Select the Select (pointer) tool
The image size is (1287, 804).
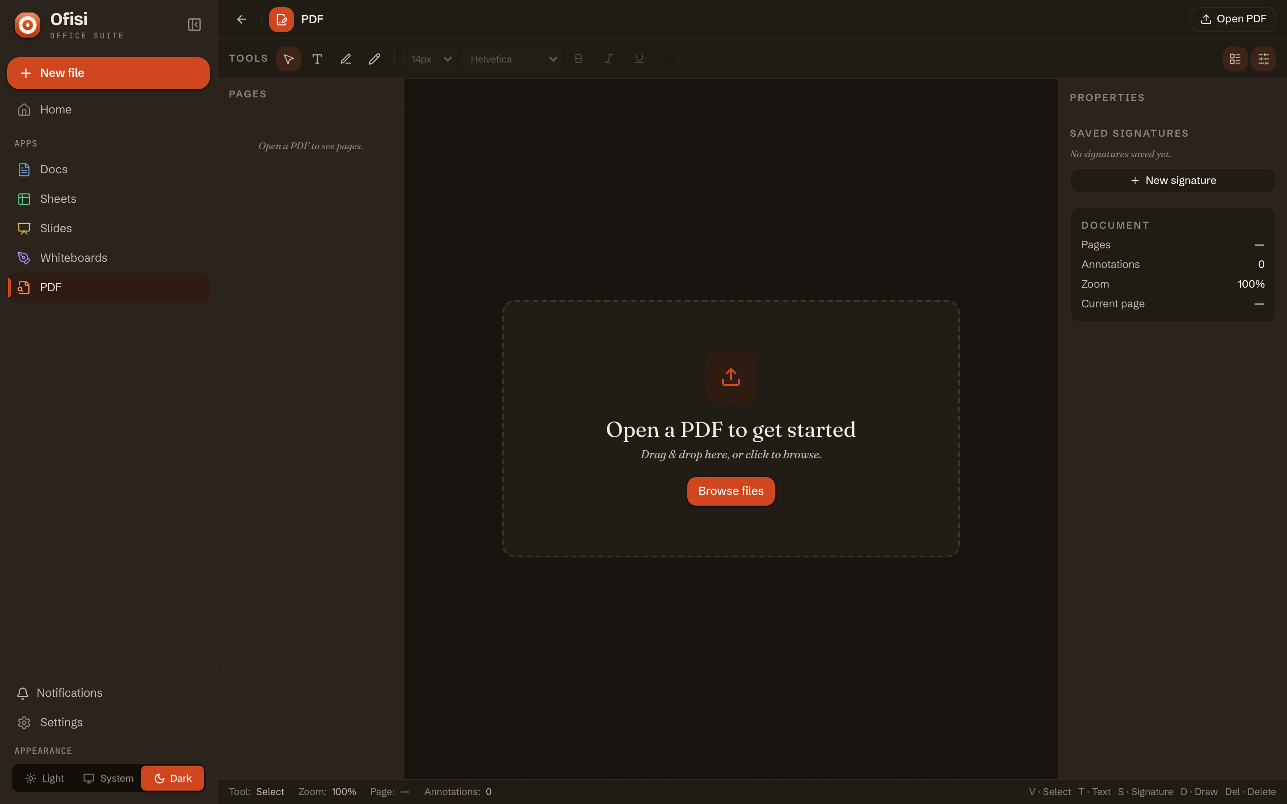[289, 59]
